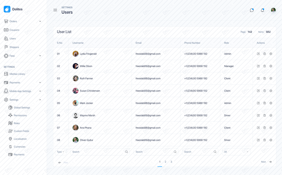Focus the Phone Number search field
The width and height of the screenshot is (282, 175).
pyautogui.click(x=200, y=152)
